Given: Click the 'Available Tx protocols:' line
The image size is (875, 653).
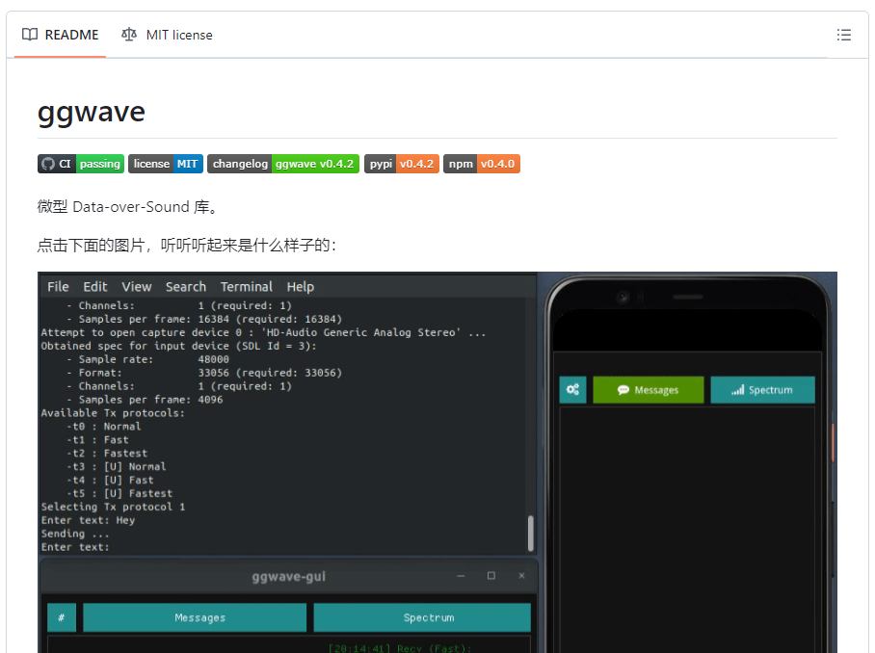Looking at the screenshot, I should (113, 413).
